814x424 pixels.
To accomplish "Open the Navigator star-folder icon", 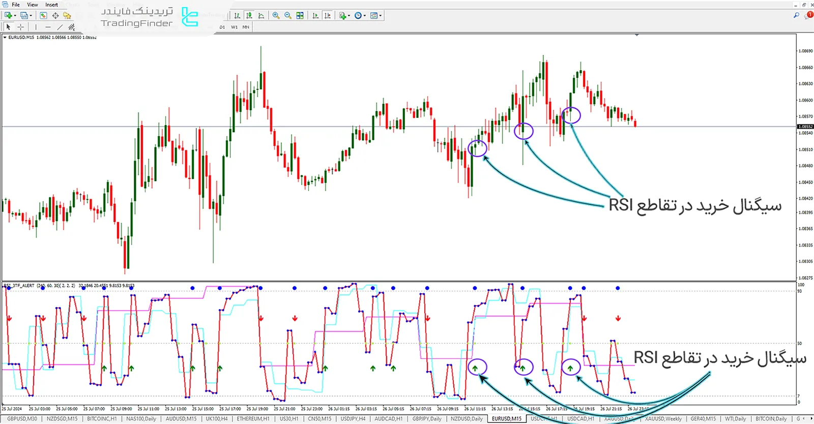I will (x=67, y=16).
